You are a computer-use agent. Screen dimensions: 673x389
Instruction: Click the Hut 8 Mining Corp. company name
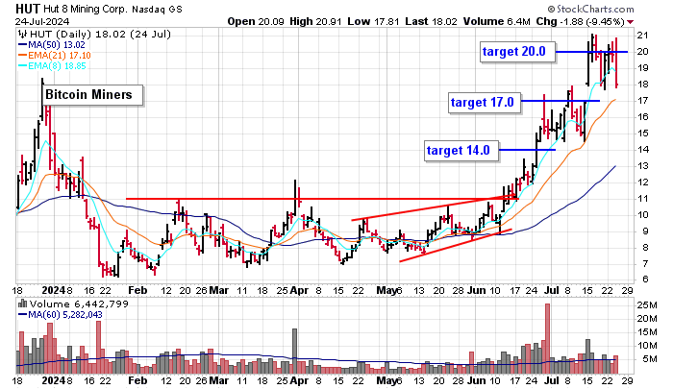[x=86, y=9]
